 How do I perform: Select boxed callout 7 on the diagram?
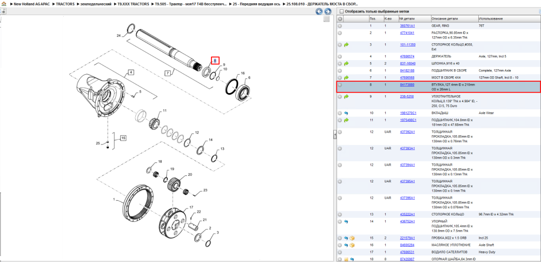[x=168, y=73]
